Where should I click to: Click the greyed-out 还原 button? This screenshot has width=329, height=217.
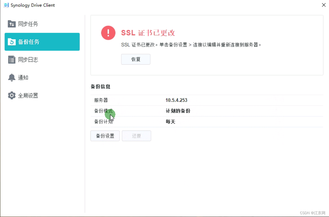coord(137,136)
